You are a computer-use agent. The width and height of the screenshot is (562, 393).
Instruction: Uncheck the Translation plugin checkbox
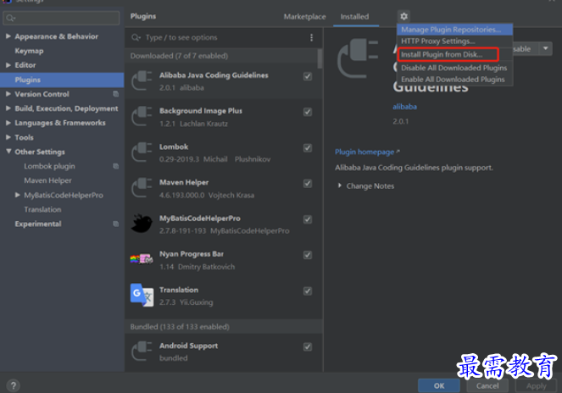[308, 291]
